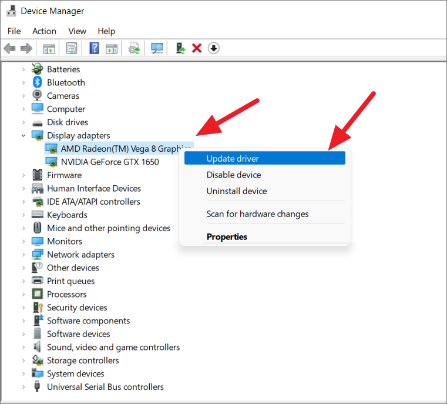This screenshot has width=447, height=404.
Task: Select AMD Radeon(TM) Vega 8 Graphics device
Action: tap(119, 149)
